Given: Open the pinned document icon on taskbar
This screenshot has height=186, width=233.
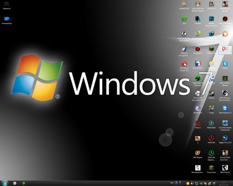Looking at the screenshot, I should (x=15, y=183).
